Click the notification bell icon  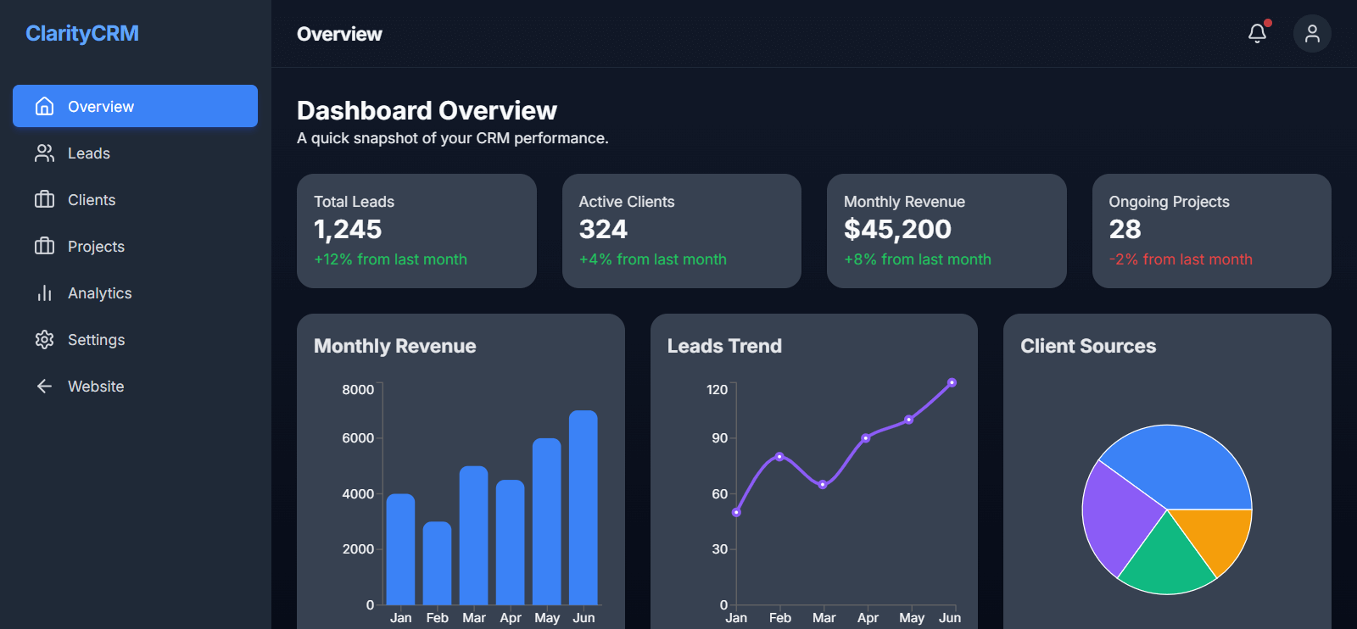tap(1257, 34)
